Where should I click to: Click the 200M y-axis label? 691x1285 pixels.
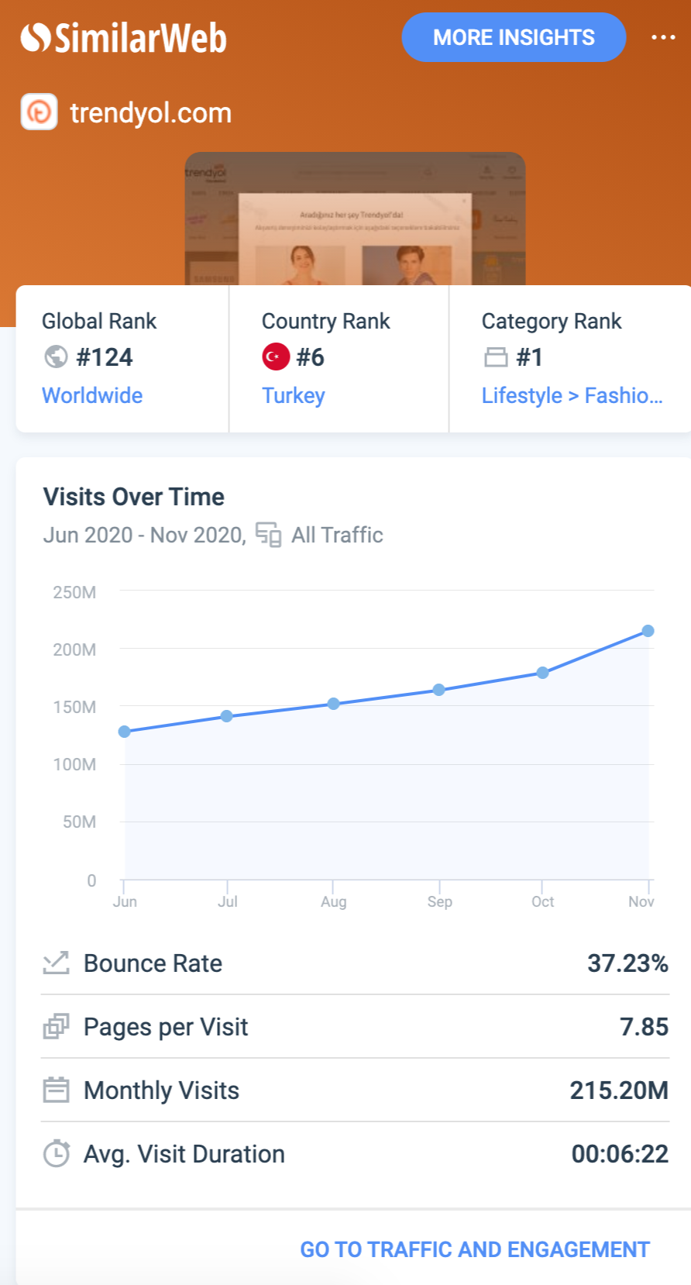(x=74, y=649)
